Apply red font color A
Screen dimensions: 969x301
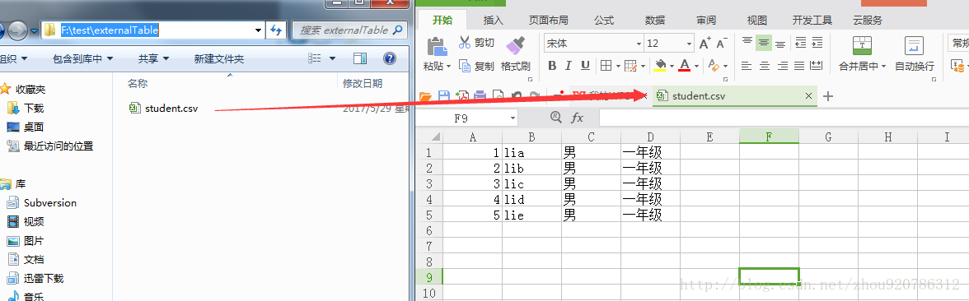tap(684, 66)
